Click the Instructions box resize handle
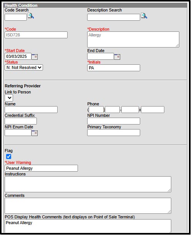The width and height of the screenshot is (192, 236). coord(169,190)
